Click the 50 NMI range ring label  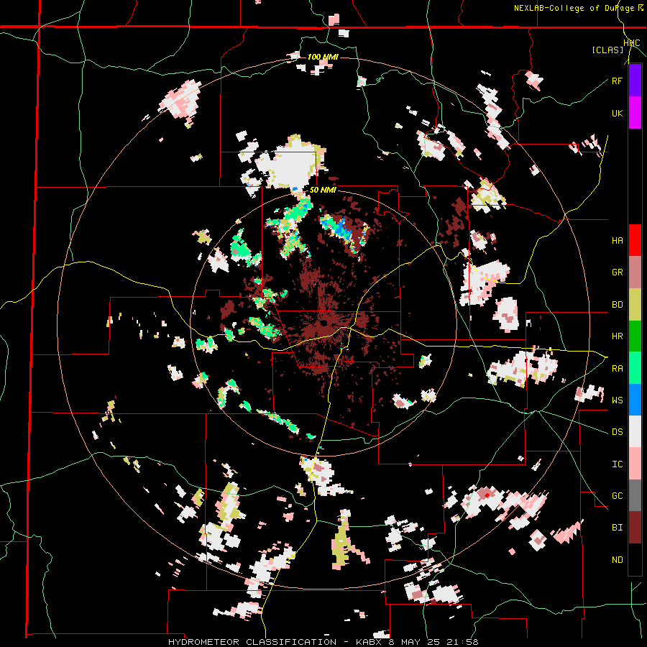(323, 191)
